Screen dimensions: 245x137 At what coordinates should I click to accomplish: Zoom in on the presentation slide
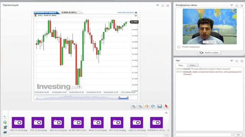click(134, 106)
